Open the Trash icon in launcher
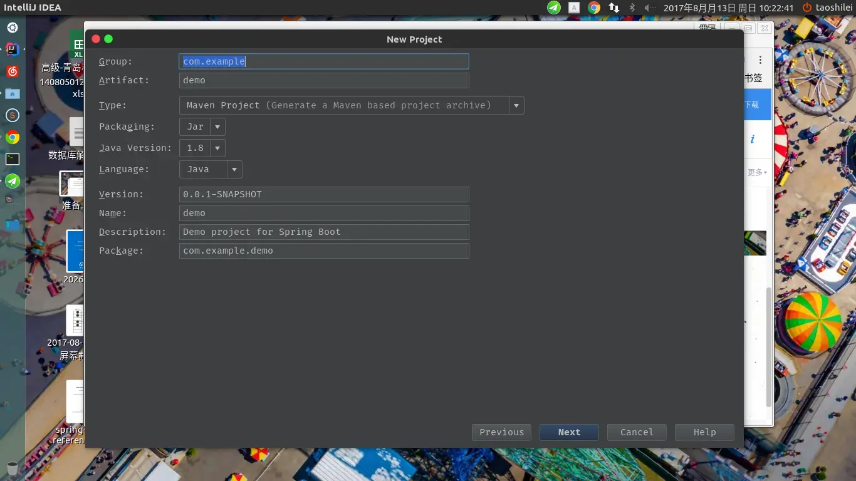The height and width of the screenshot is (481, 856). (x=13, y=468)
